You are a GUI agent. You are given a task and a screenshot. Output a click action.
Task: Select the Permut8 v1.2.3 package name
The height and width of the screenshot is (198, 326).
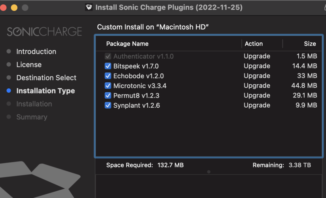[136, 95]
